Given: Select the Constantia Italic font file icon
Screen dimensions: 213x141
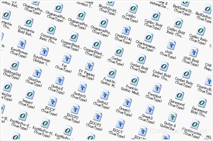Looking at the screenshot, I should (51, 29).
